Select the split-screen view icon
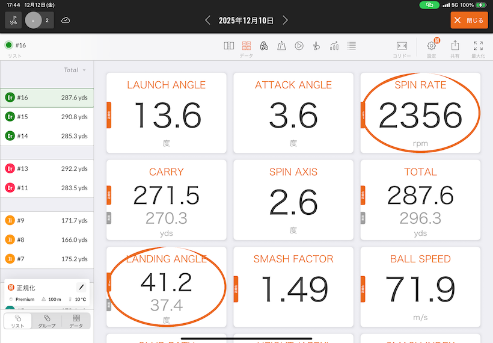The height and width of the screenshot is (343, 493). tap(229, 46)
